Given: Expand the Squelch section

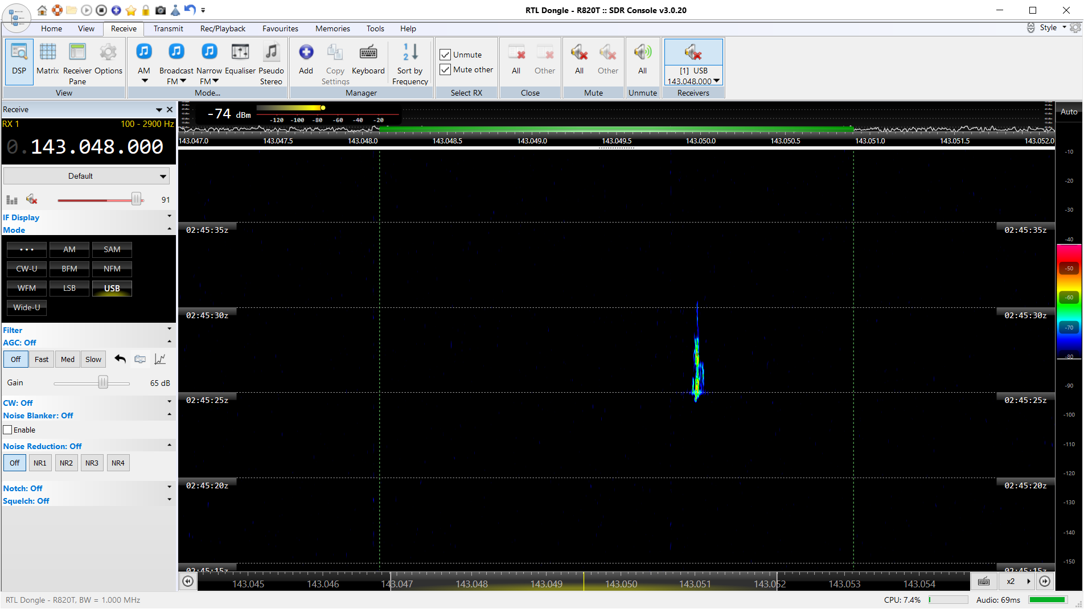Looking at the screenshot, I should (169, 500).
